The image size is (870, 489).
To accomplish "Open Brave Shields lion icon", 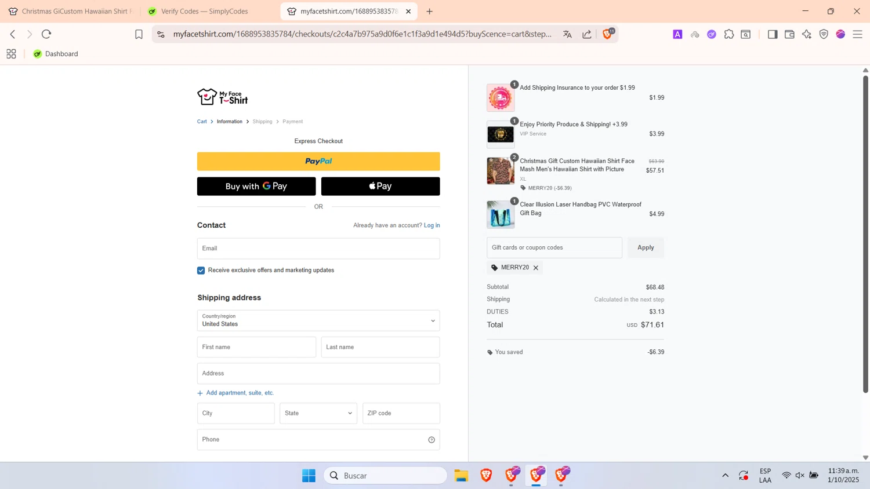I will click(x=607, y=34).
